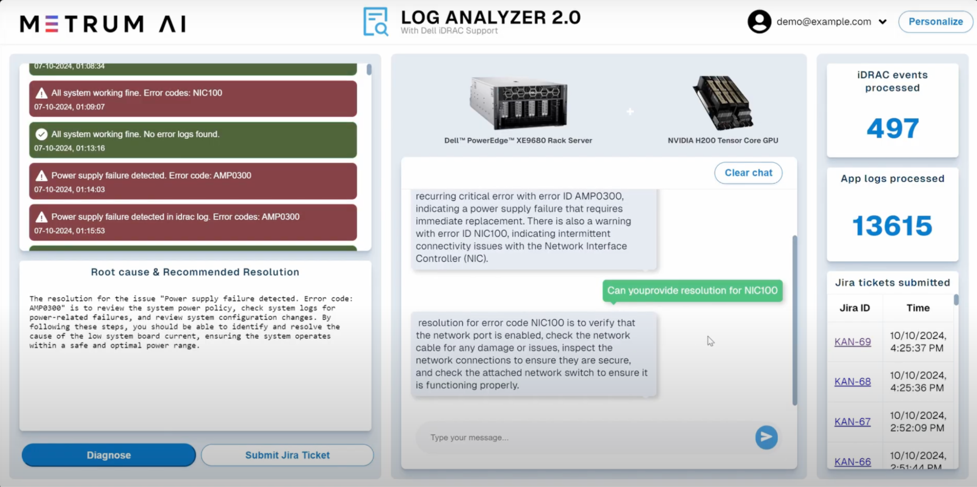977x487 pixels.
Task: Click the root cause resolution text paragraph
Action: tap(191, 322)
